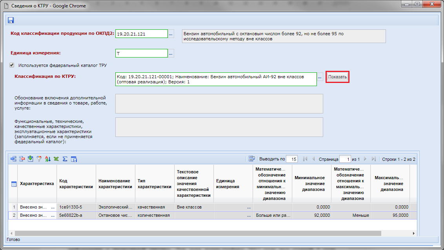Click the green arrow import icon

click(31, 159)
